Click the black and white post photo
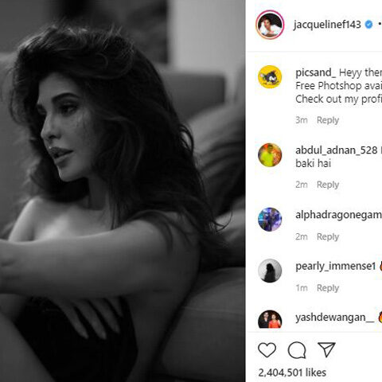This screenshot has height=382, width=382. pos(123,191)
